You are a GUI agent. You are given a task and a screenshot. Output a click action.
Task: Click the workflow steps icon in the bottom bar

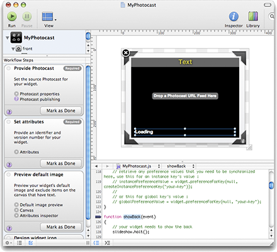coord(31,243)
